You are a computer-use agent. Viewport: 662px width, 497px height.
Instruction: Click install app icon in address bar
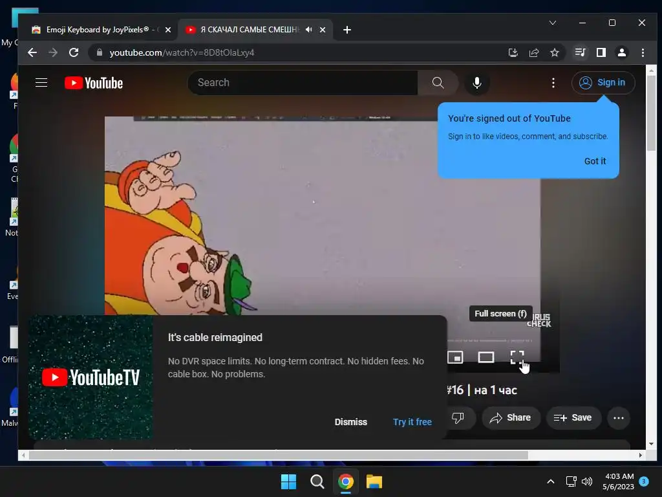[x=513, y=52]
